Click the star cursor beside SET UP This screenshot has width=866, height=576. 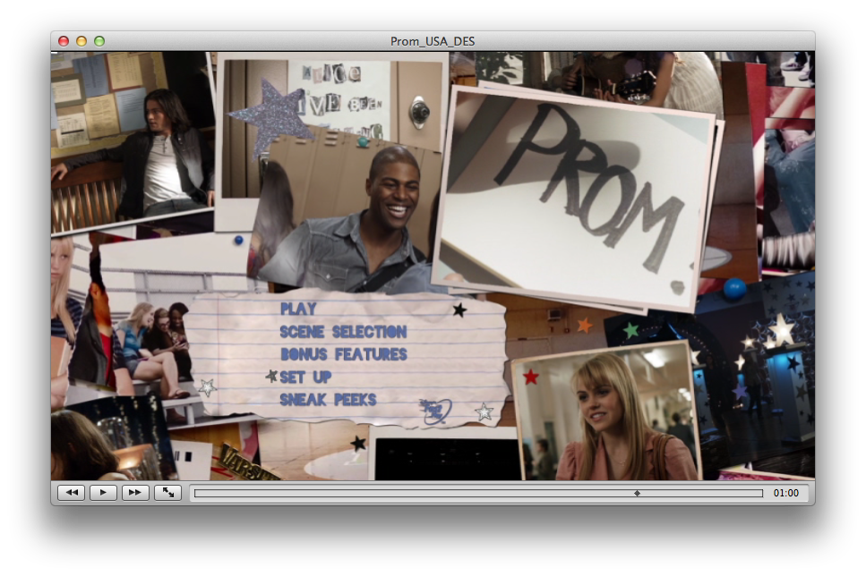coord(271,377)
